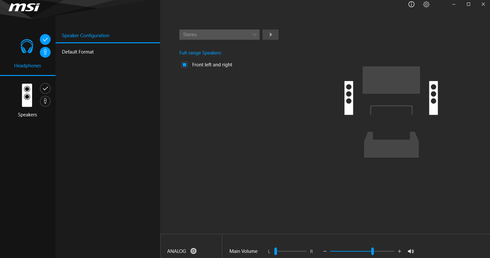Select the Headphones device in the sidebar
The image size is (490, 258).
pos(27,51)
